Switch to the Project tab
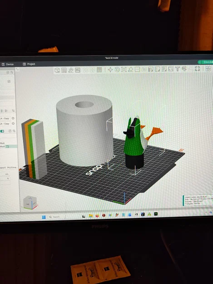The height and width of the screenshot is (284, 213). pyautogui.click(x=29, y=64)
